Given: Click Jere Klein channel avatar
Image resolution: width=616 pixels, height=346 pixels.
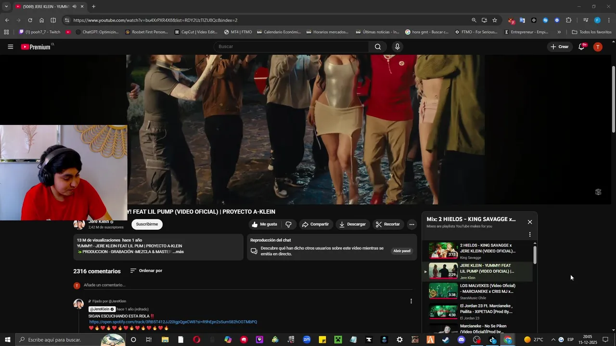Looking at the screenshot, I should point(79,224).
